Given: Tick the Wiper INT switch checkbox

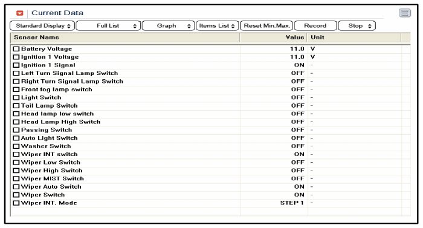Looking at the screenshot, I should point(16,154).
